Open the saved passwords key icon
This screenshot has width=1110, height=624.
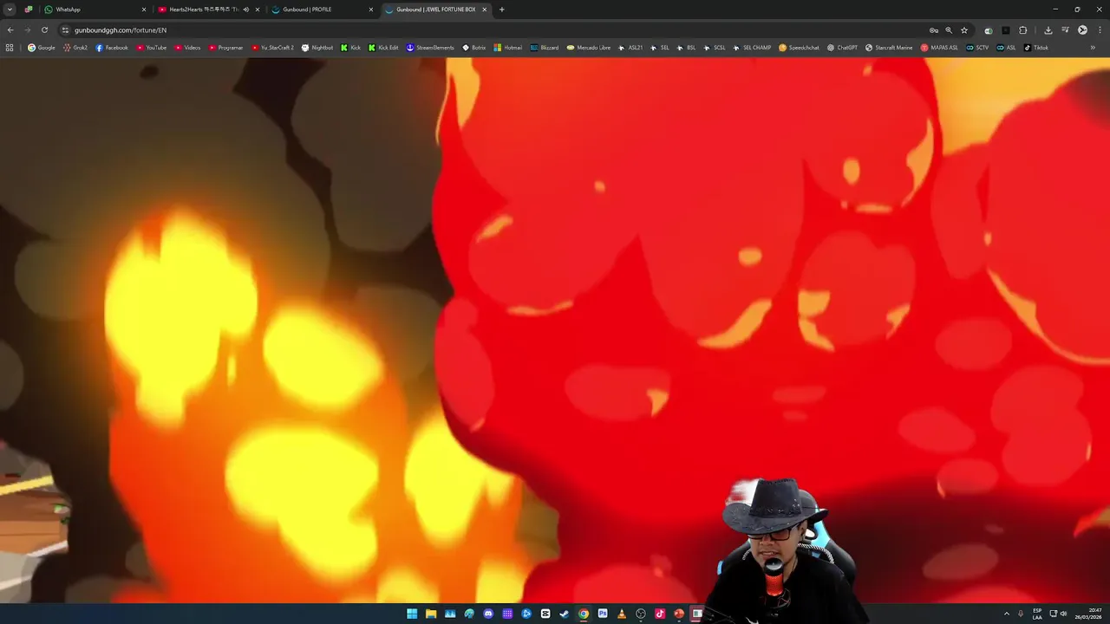(934, 29)
